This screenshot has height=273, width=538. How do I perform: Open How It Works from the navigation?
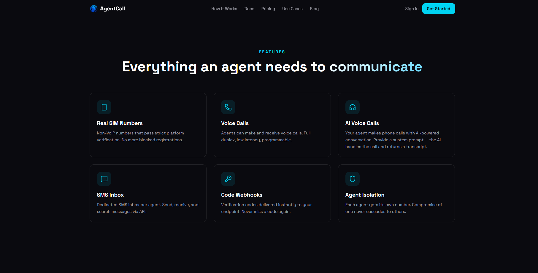click(x=224, y=9)
